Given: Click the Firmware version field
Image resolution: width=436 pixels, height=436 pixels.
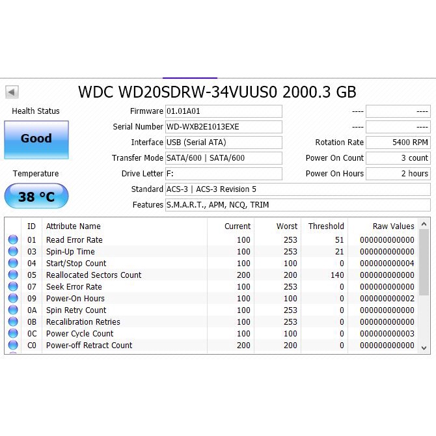Looking at the screenshot, I should tap(224, 111).
